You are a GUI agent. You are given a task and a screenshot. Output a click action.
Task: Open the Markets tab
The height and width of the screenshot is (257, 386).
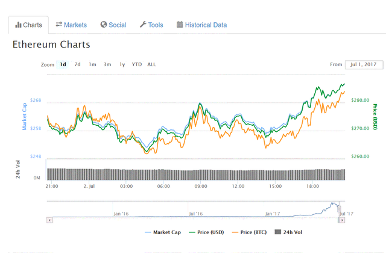tap(71, 25)
